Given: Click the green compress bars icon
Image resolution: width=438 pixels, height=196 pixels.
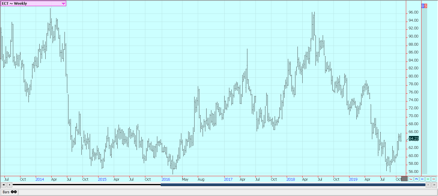Looking at the screenshot, I should coord(428,179).
